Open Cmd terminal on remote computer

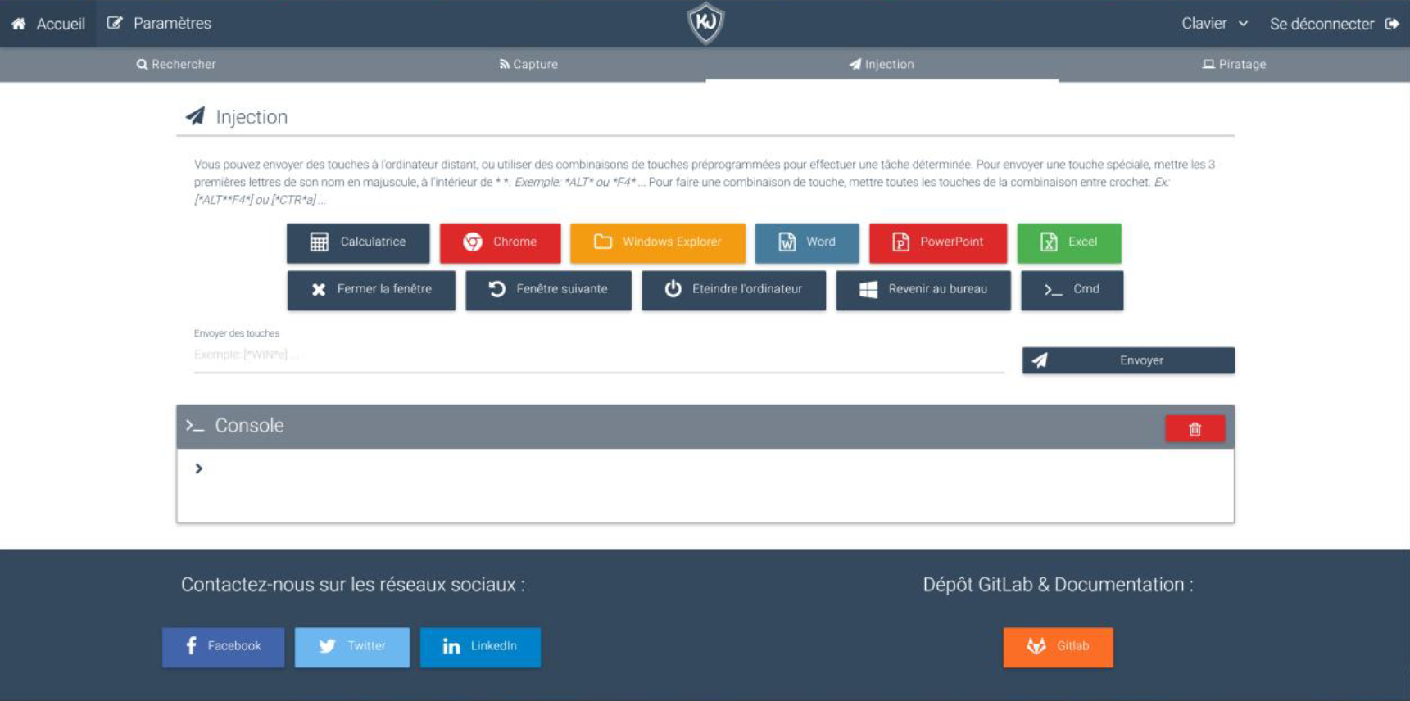point(1072,290)
